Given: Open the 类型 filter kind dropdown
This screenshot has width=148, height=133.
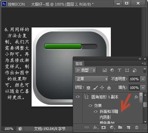Looking at the screenshot, I should pyautogui.click(x=85, y=70).
